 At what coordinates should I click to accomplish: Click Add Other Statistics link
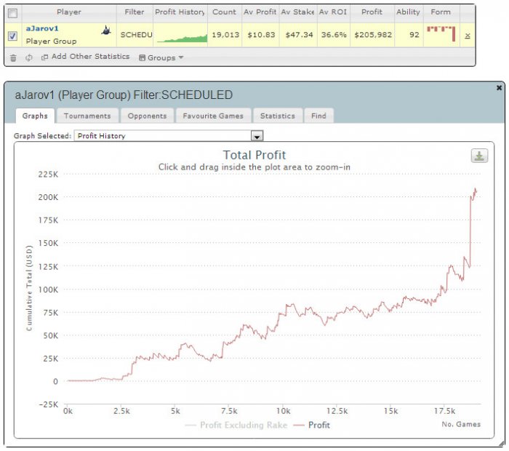90,57
